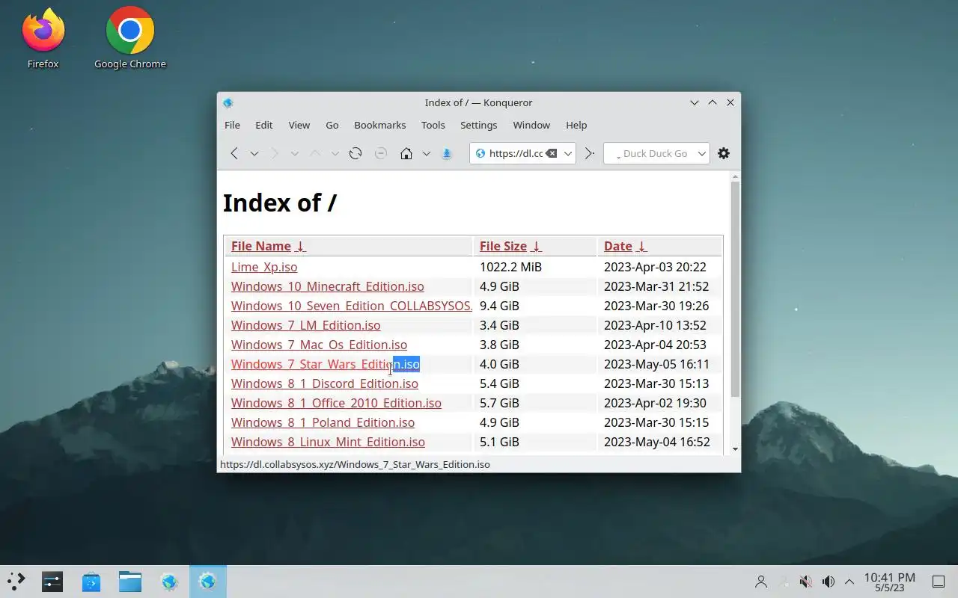
Task: Click the user icon in system tray
Action: tap(761, 582)
